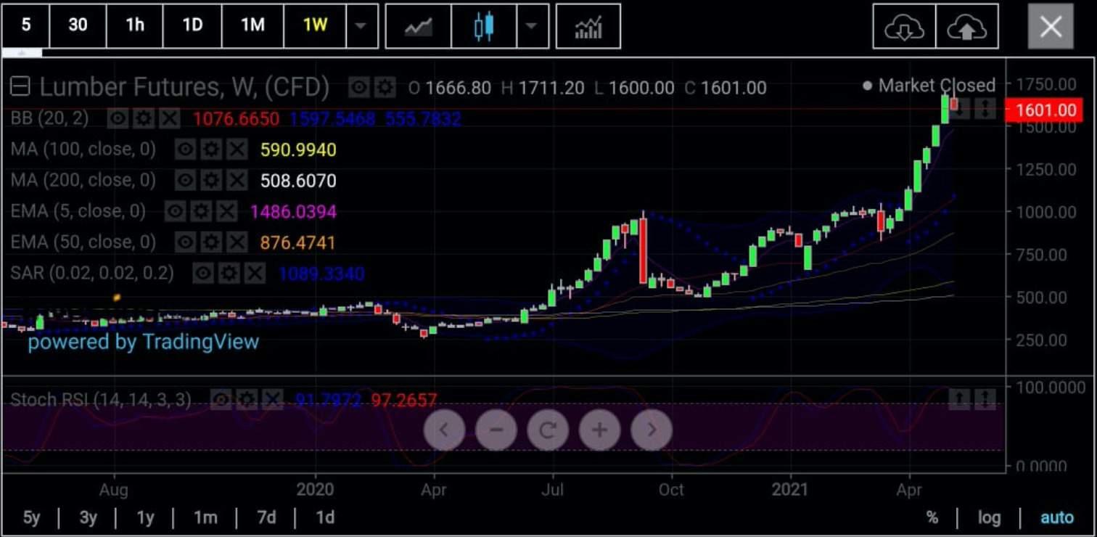Remove the SAR indicator
This screenshot has width=1097, height=537.
[x=255, y=273]
